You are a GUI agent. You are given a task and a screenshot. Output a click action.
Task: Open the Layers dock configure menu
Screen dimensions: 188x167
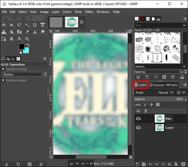pyautogui.click(x=185, y=85)
